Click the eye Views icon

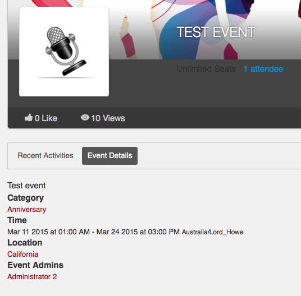(x=85, y=117)
